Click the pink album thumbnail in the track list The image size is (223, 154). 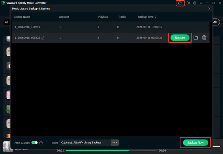pyautogui.click(x=9, y=95)
